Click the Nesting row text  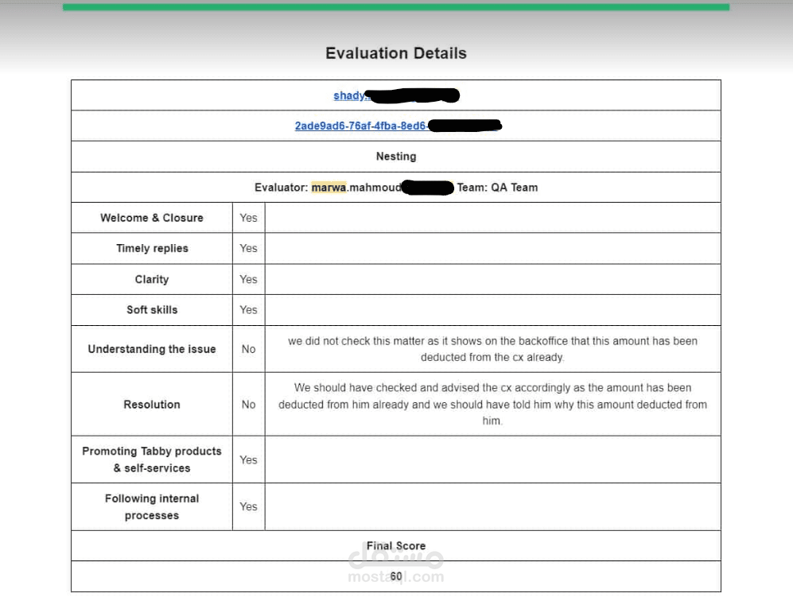[396, 157]
